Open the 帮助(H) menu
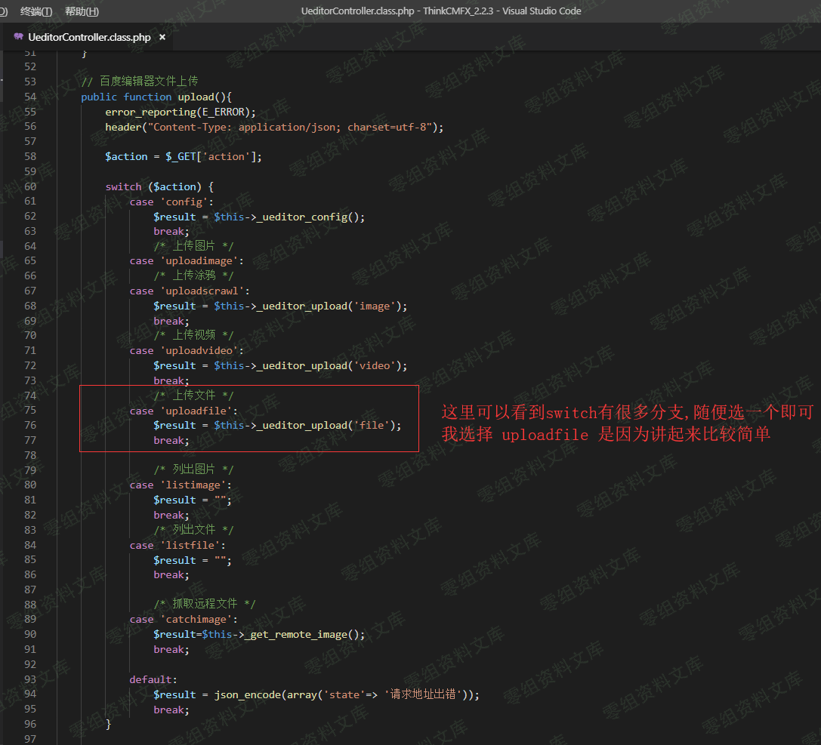 pos(82,11)
